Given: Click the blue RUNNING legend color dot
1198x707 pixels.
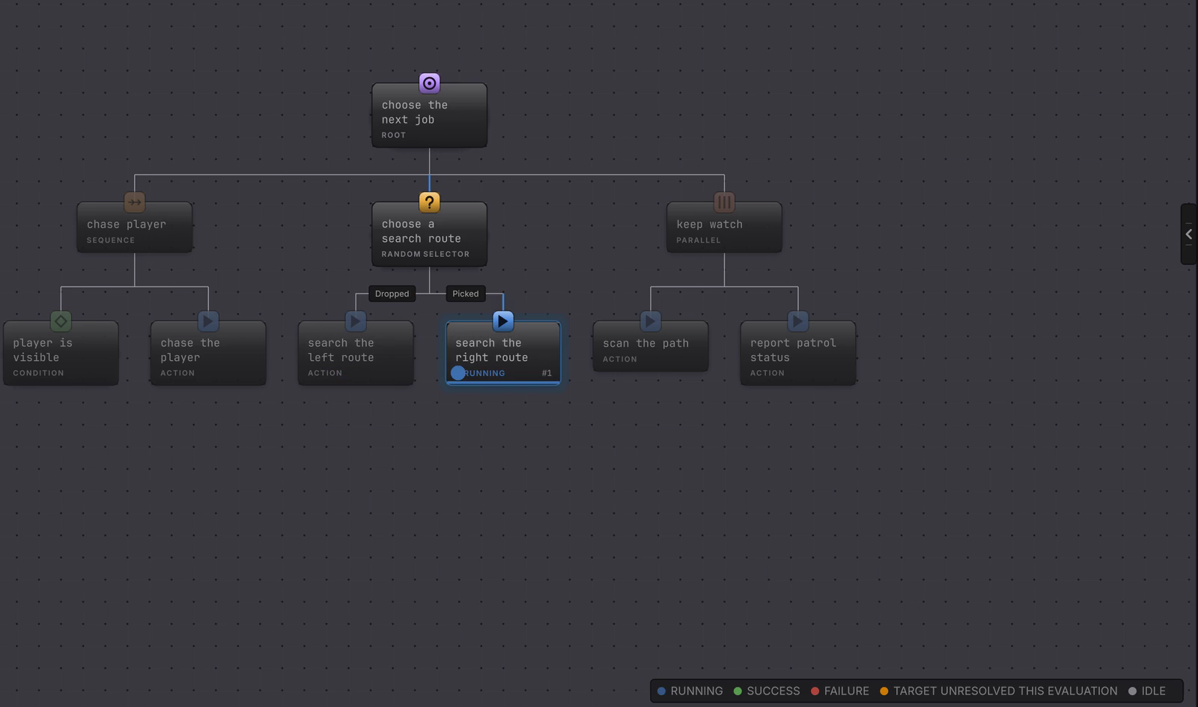Looking at the screenshot, I should tap(661, 691).
